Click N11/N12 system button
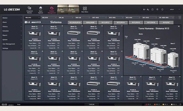This screenshot has width=183, height=111. pos(105,23)
